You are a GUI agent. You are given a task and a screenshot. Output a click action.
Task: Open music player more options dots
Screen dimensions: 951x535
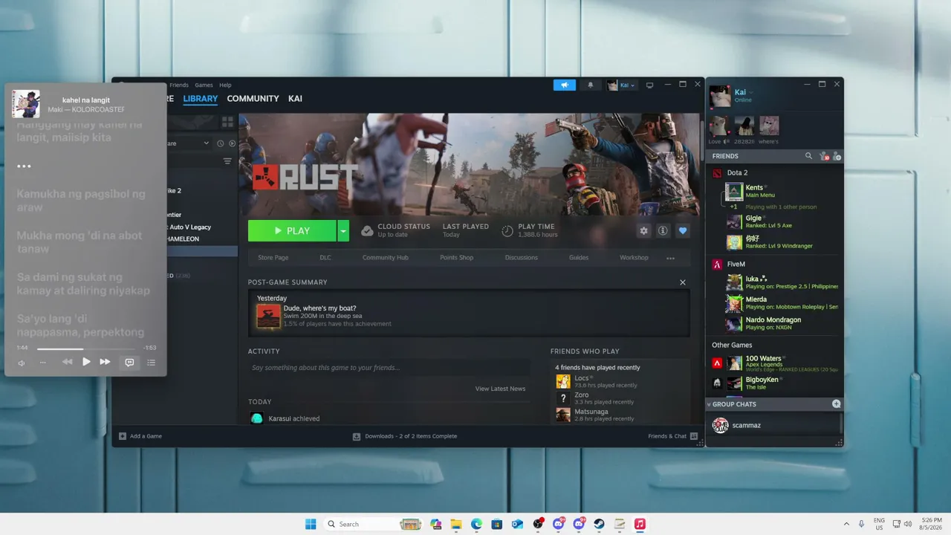(x=42, y=363)
